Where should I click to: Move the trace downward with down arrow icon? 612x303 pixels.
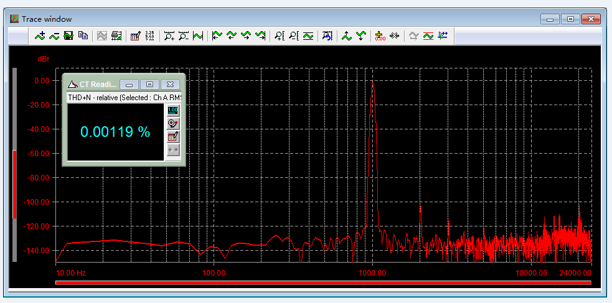[x=360, y=36]
